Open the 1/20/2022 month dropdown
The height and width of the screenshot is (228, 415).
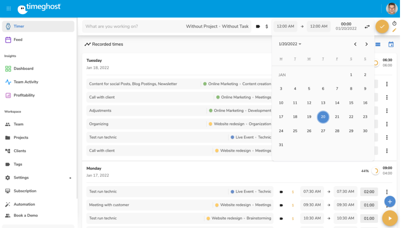(290, 44)
